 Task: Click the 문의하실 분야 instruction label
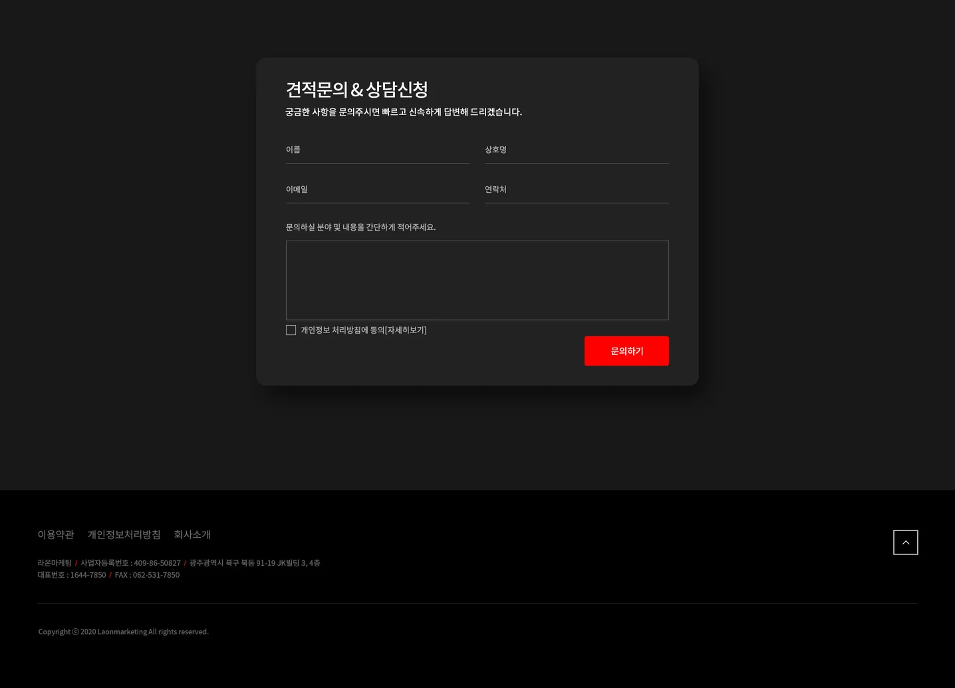pyautogui.click(x=360, y=227)
